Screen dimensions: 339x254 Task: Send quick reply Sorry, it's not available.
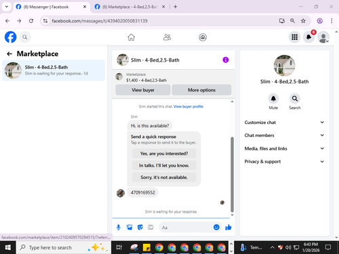[164, 177]
